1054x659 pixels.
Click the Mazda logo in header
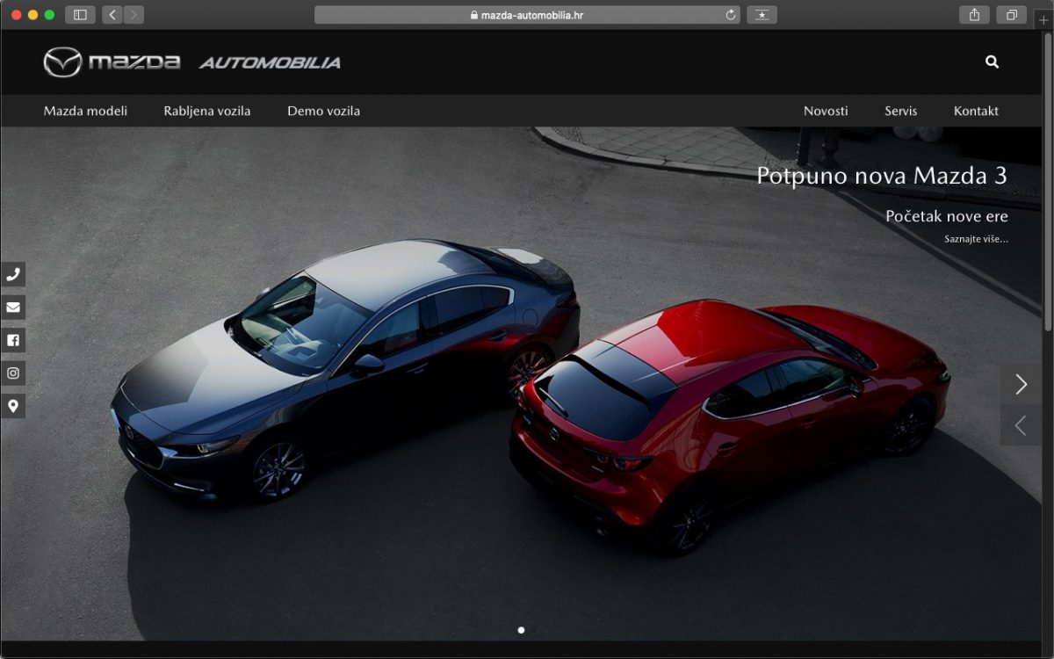[112, 62]
